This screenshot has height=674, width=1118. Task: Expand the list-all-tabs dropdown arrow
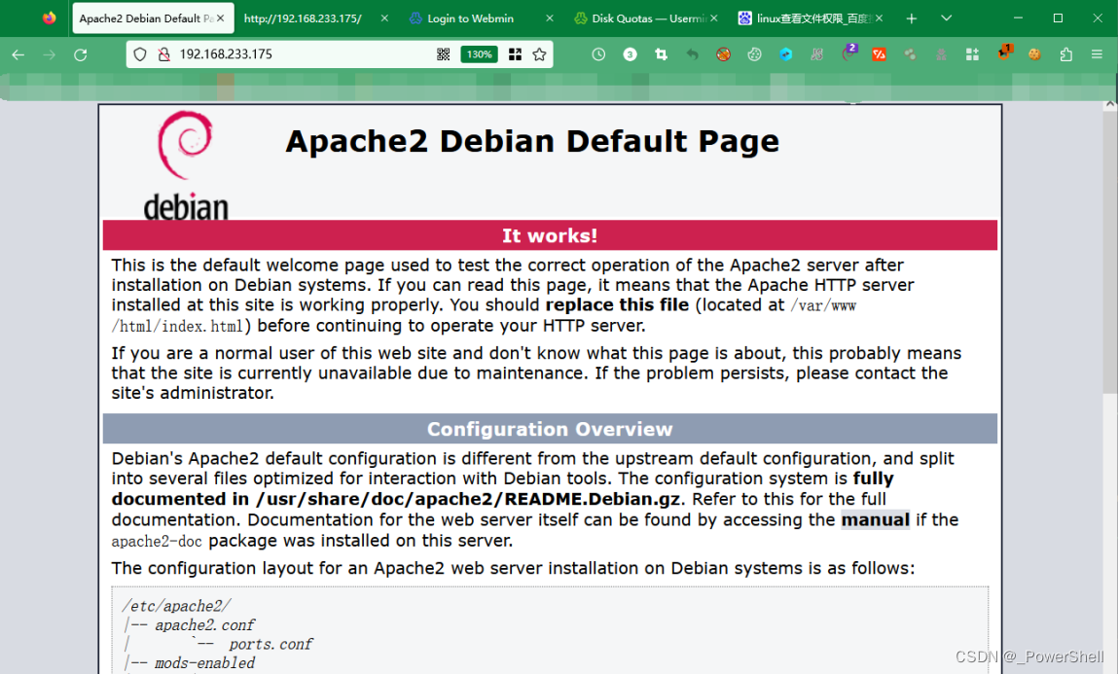tap(946, 18)
